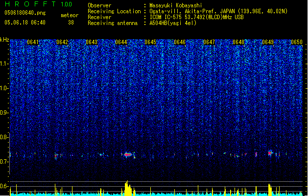Click the meteor count value 38

coord(71,23)
